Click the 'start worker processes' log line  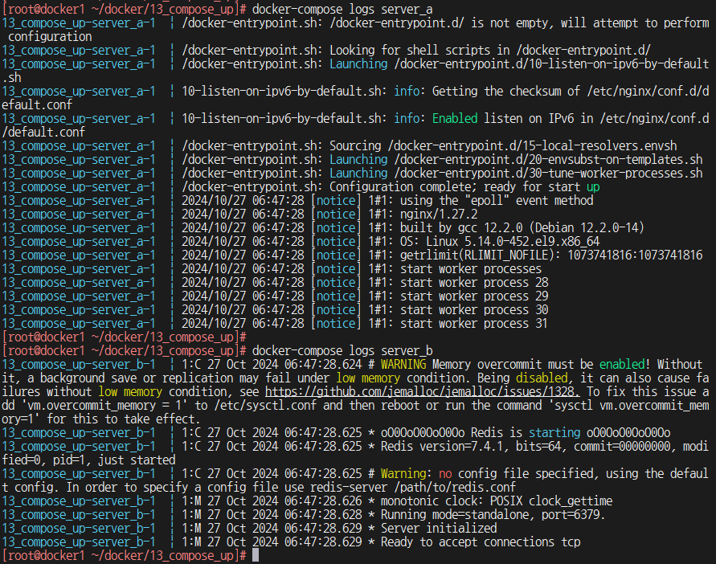[471, 269]
